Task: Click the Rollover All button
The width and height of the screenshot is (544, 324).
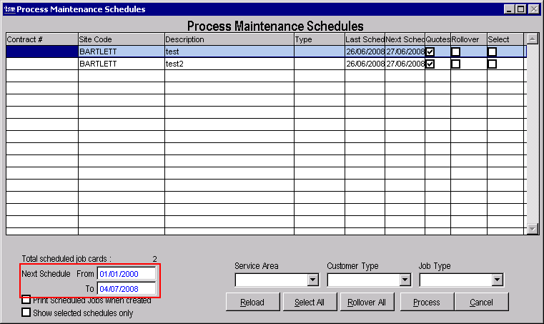Action: point(367,302)
